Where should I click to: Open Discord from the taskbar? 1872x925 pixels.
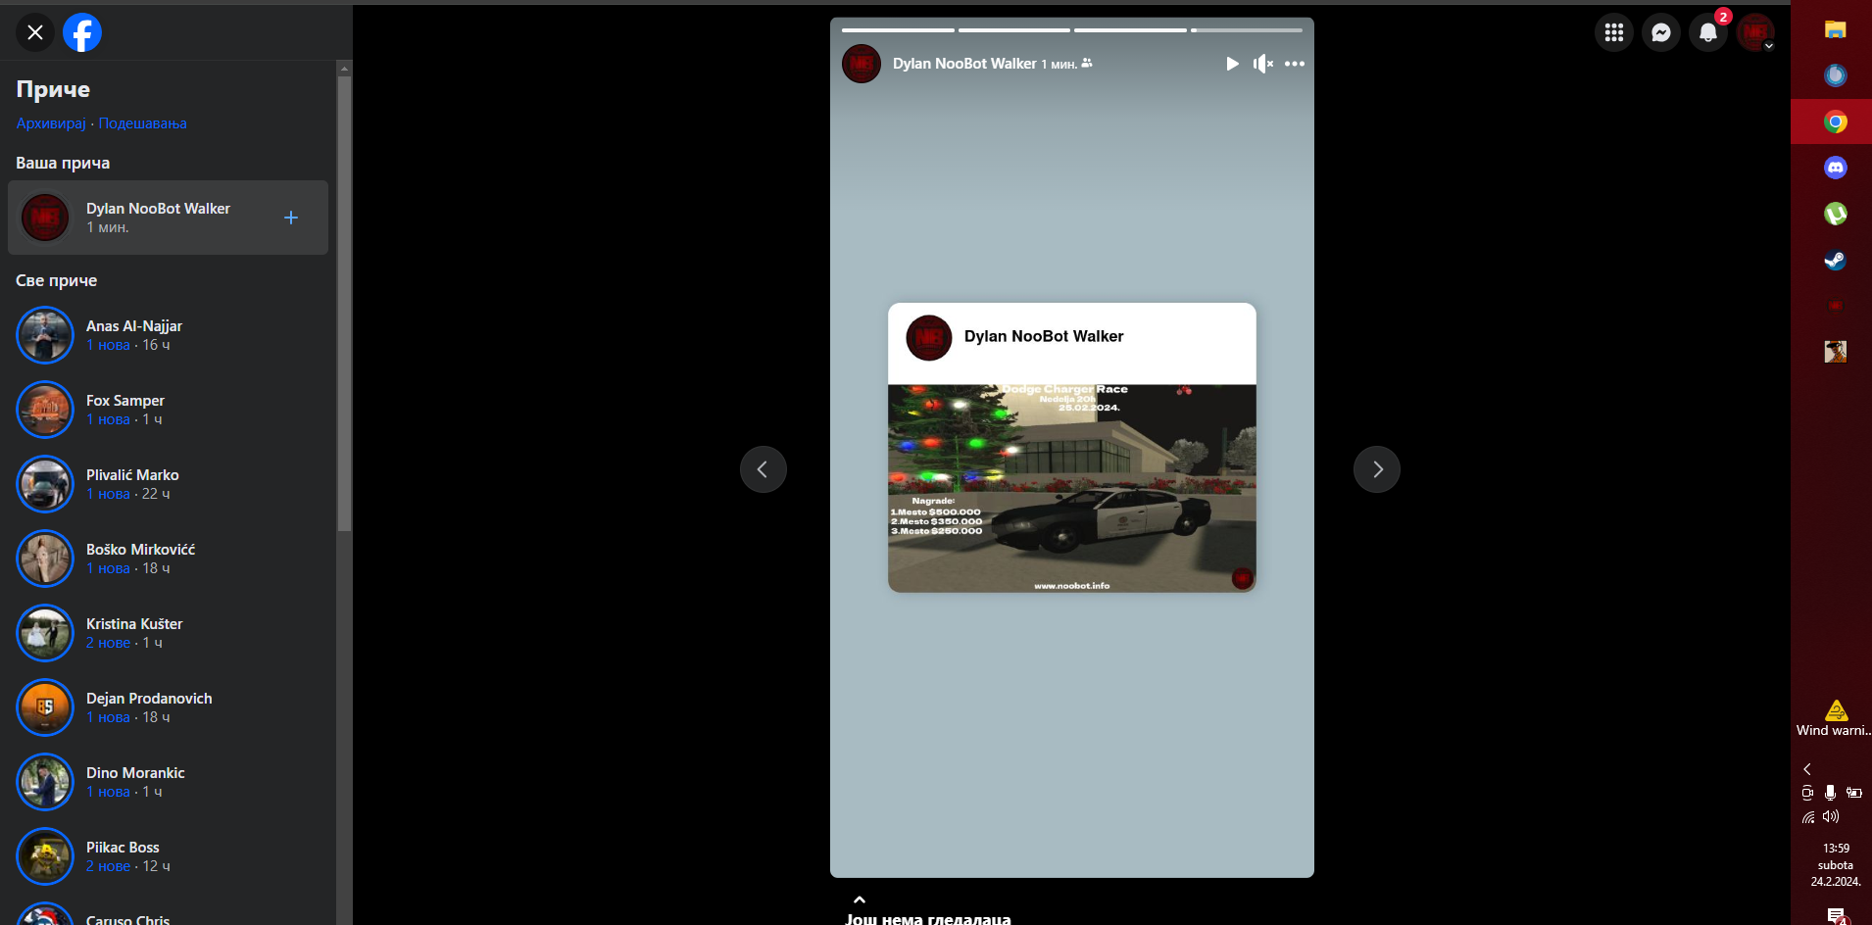1835,168
